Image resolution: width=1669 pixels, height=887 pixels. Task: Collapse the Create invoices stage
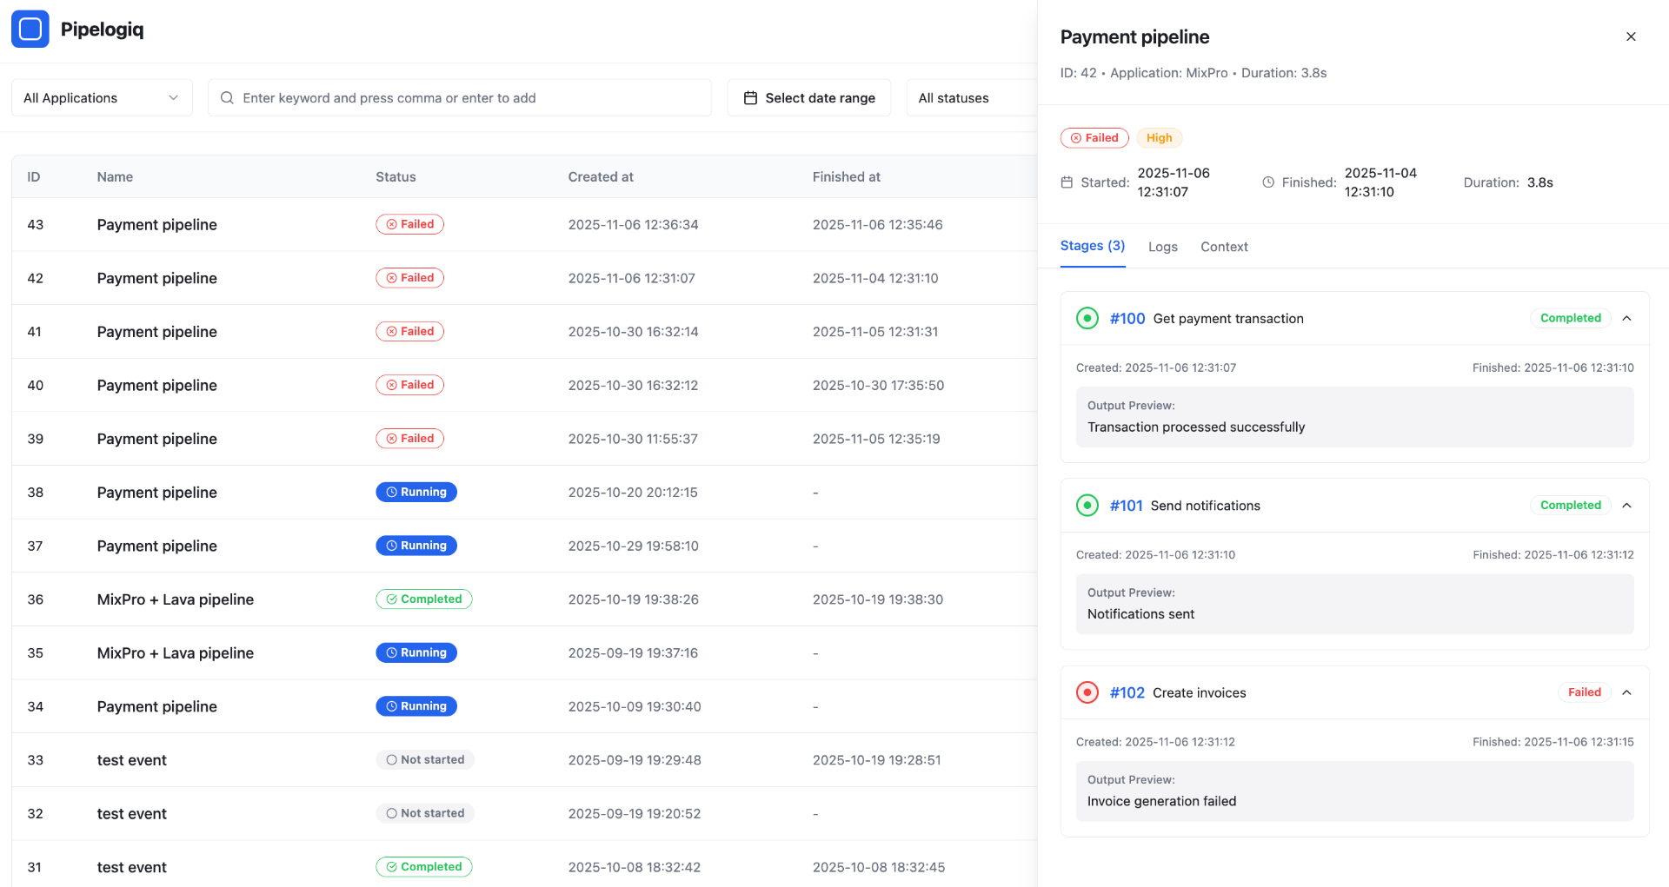pyautogui.click(x=1626, y=692)
